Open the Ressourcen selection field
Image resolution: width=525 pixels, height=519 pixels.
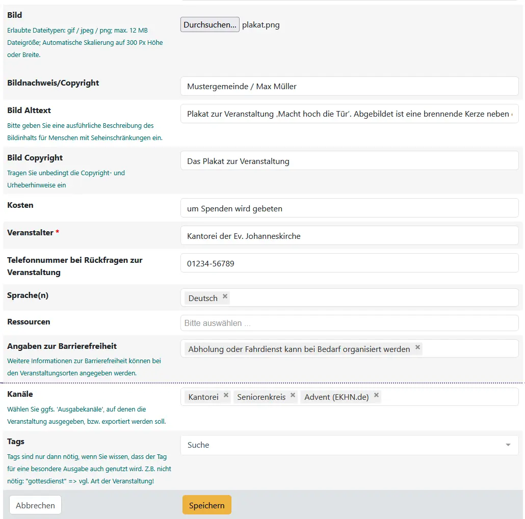click(x=349, y=323)
